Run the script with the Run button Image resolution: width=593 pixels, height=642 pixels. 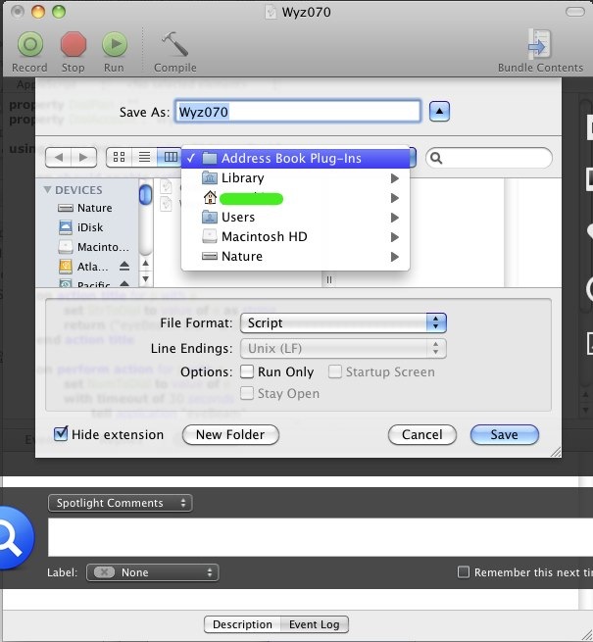(x=115, y=52)
